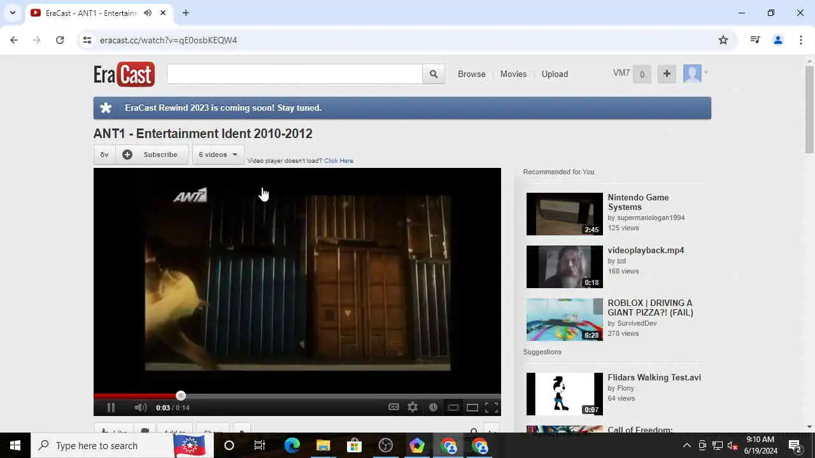This screenshot has height=458, width=815.
Task: Mute the video player volume
Action: 141,408
